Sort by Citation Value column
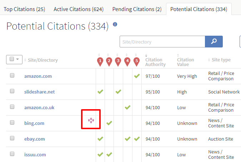This screenshot has height=162, width=241. (185, 62)
